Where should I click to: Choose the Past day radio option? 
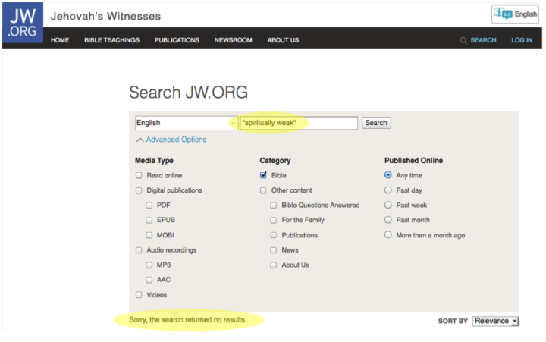[x=388, y=190]
